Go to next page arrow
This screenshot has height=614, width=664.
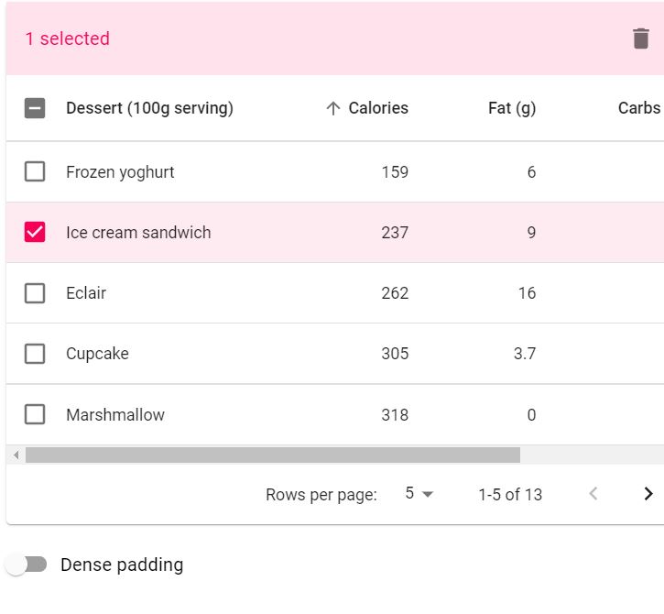click(x=648, y=494)
